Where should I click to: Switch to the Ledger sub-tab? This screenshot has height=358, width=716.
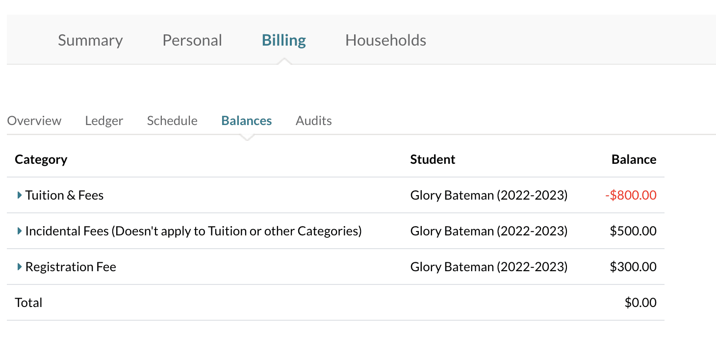click(104, 121)
